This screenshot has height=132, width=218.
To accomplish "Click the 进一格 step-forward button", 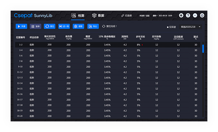I will (64, 26).
